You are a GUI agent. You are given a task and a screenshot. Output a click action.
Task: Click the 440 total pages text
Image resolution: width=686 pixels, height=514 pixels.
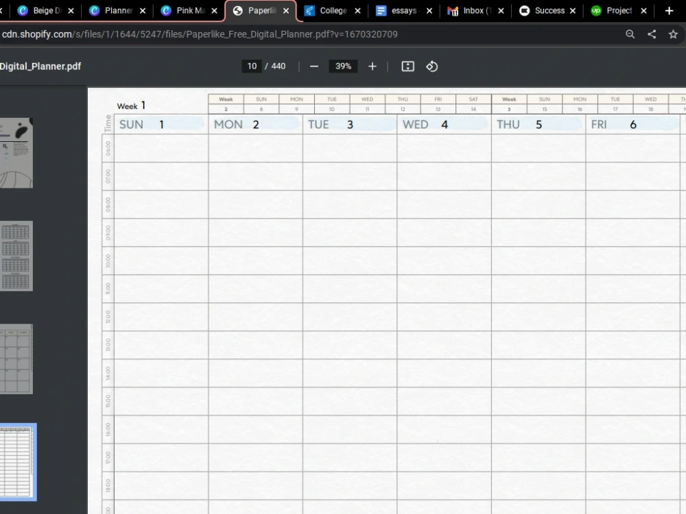279,66
